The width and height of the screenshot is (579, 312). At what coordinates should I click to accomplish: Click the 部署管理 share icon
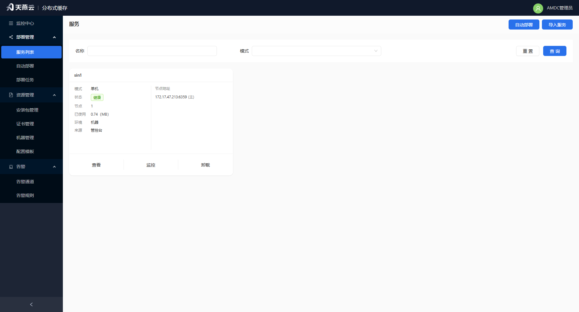pyautogui.click(x=11, y=37)
